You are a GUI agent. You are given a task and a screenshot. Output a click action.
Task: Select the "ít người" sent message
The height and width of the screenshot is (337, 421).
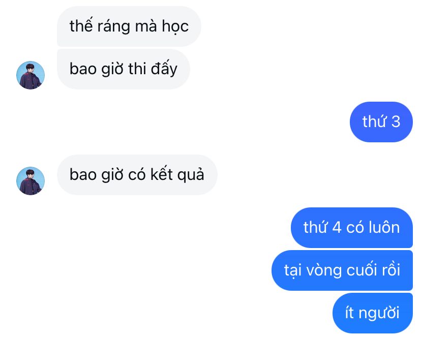[372, 313]
